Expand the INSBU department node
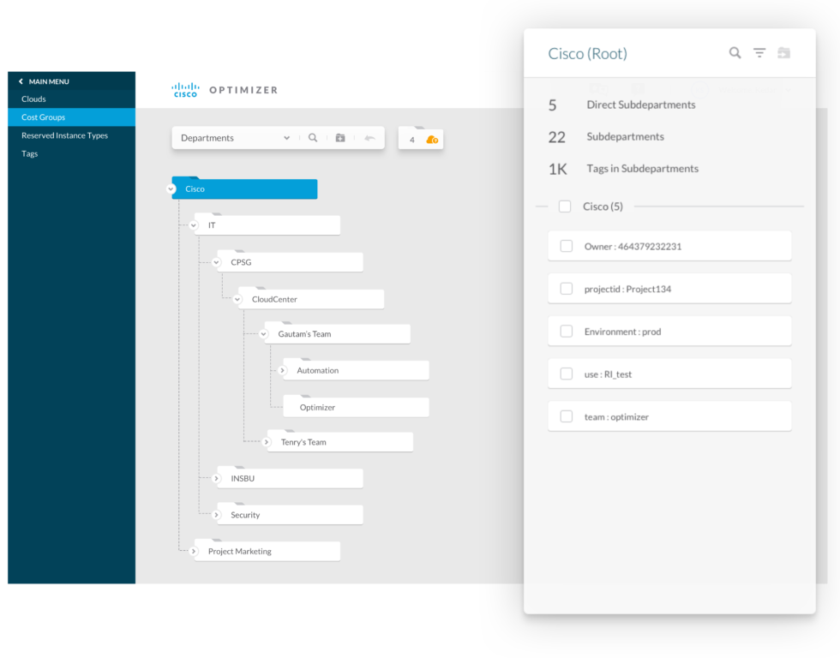Screen dimensions: 840x658 (216, 479)
